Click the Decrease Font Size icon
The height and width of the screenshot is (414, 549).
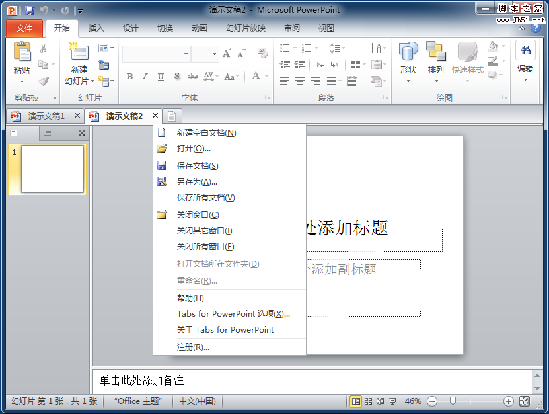pyautogui.click(x=242, y=54)
